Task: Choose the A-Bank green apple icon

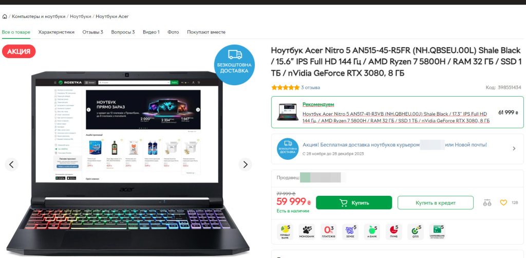Action: (x=372, y=231)
